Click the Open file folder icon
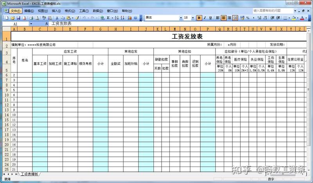 pos(13,18)
